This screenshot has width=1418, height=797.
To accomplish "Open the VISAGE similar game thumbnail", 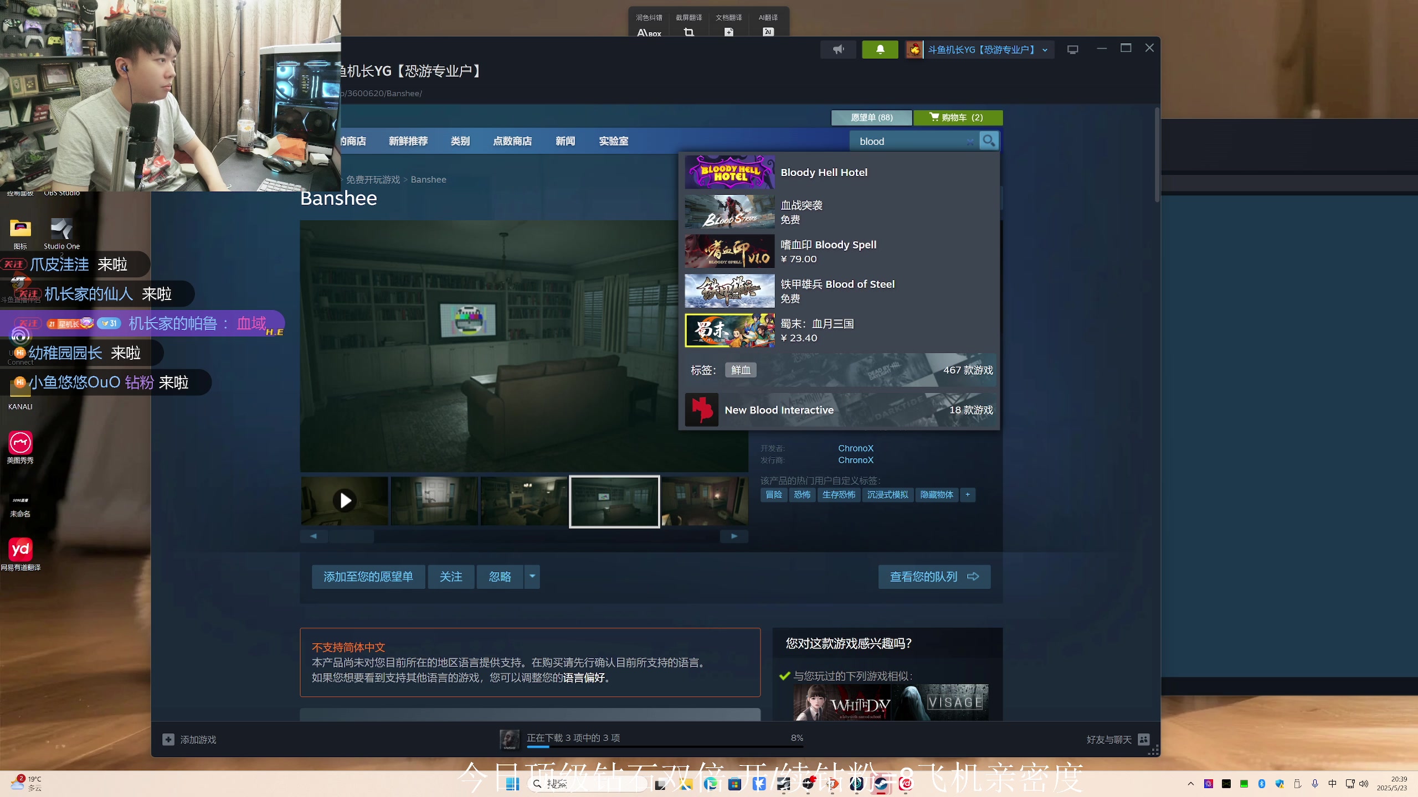I will (x=940, y=702).
